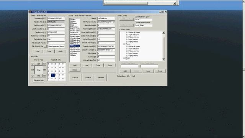
Task: Click Load in Local Terrain Params Collection
Action: pos(87,65)
